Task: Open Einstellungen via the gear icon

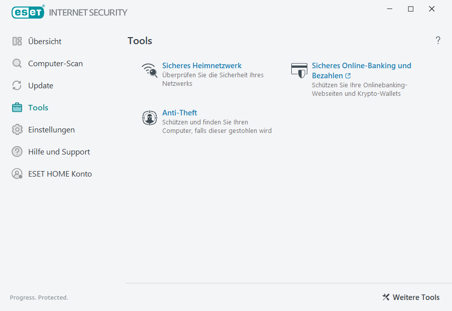Action: pos(18,129)
